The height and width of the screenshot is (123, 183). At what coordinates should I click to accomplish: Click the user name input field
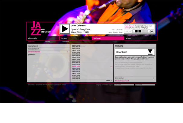point(124,85)
